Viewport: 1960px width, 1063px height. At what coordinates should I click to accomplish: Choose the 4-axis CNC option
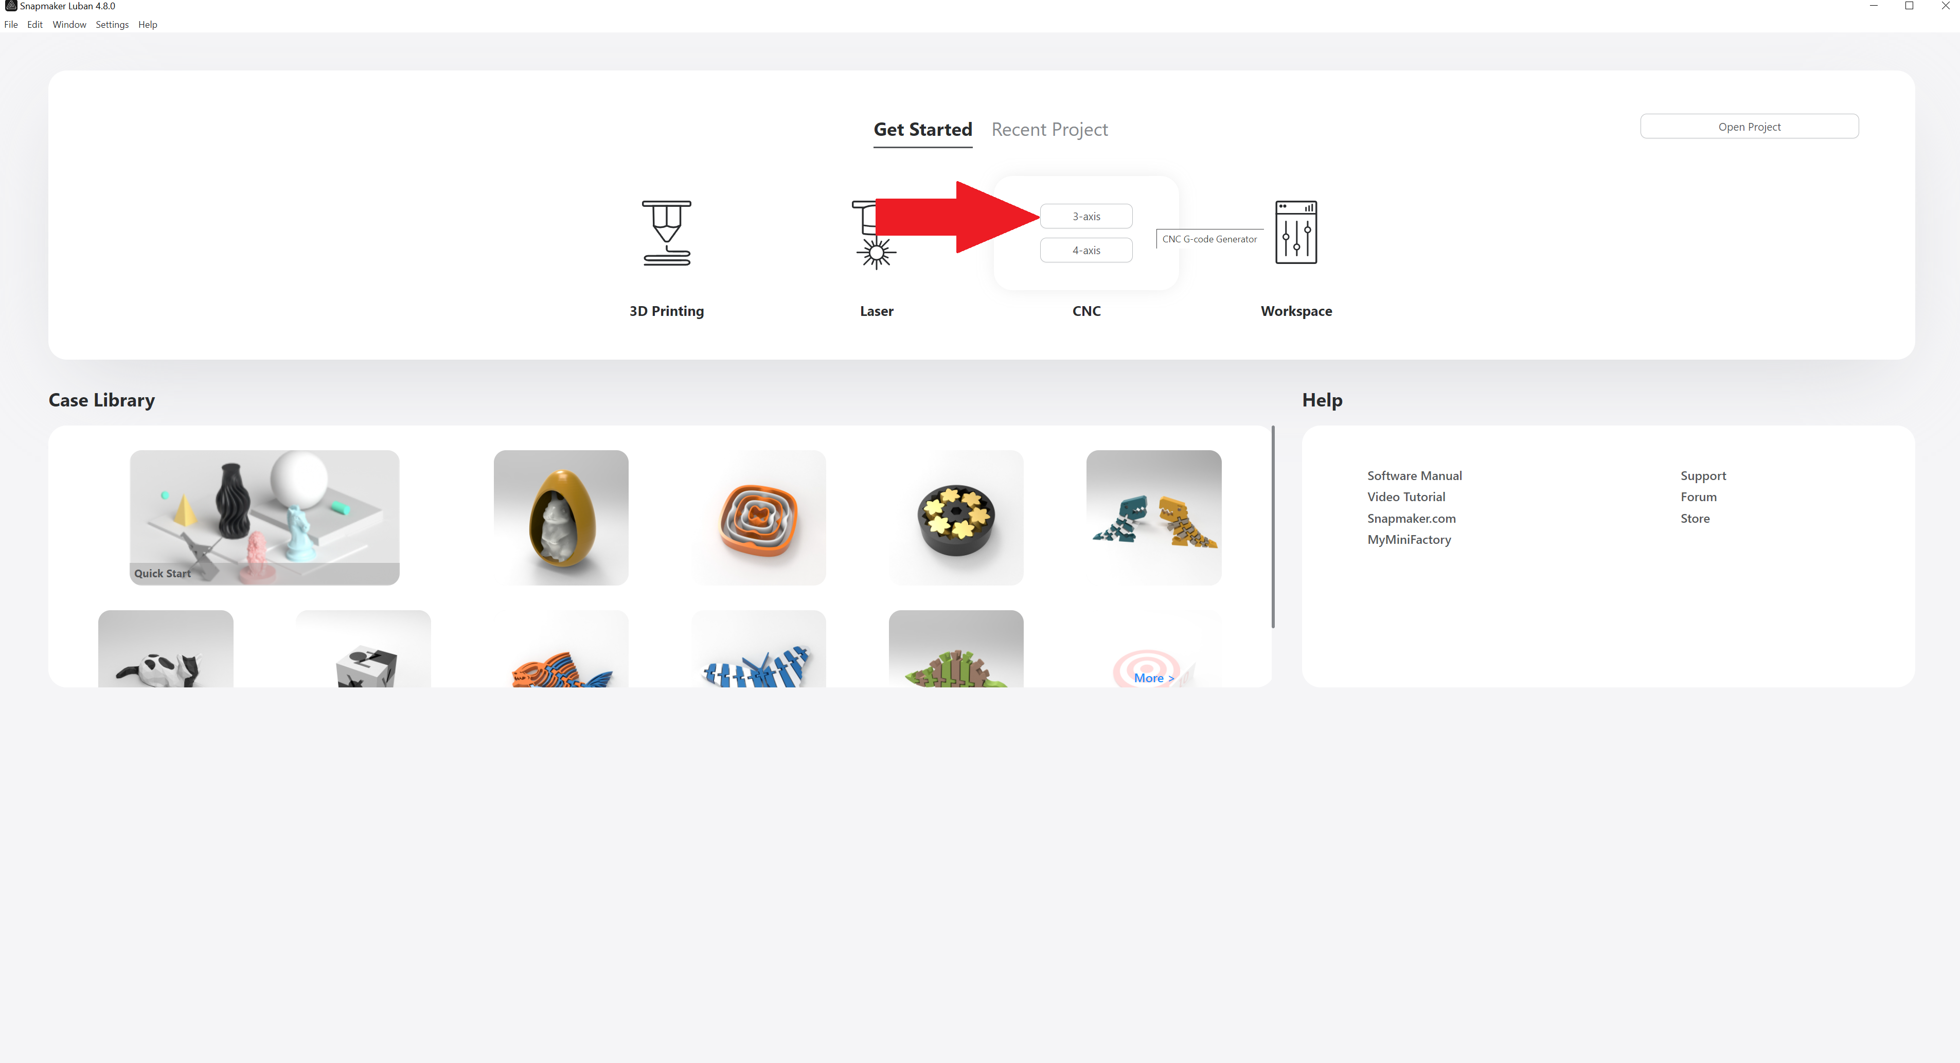pos(1086,251)
